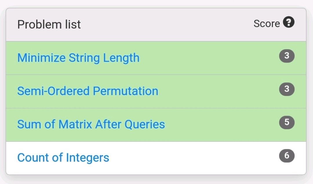Open Sum of Matrix After Queries problem
Screen dimensions: 313x184
(x=91, y=125)
